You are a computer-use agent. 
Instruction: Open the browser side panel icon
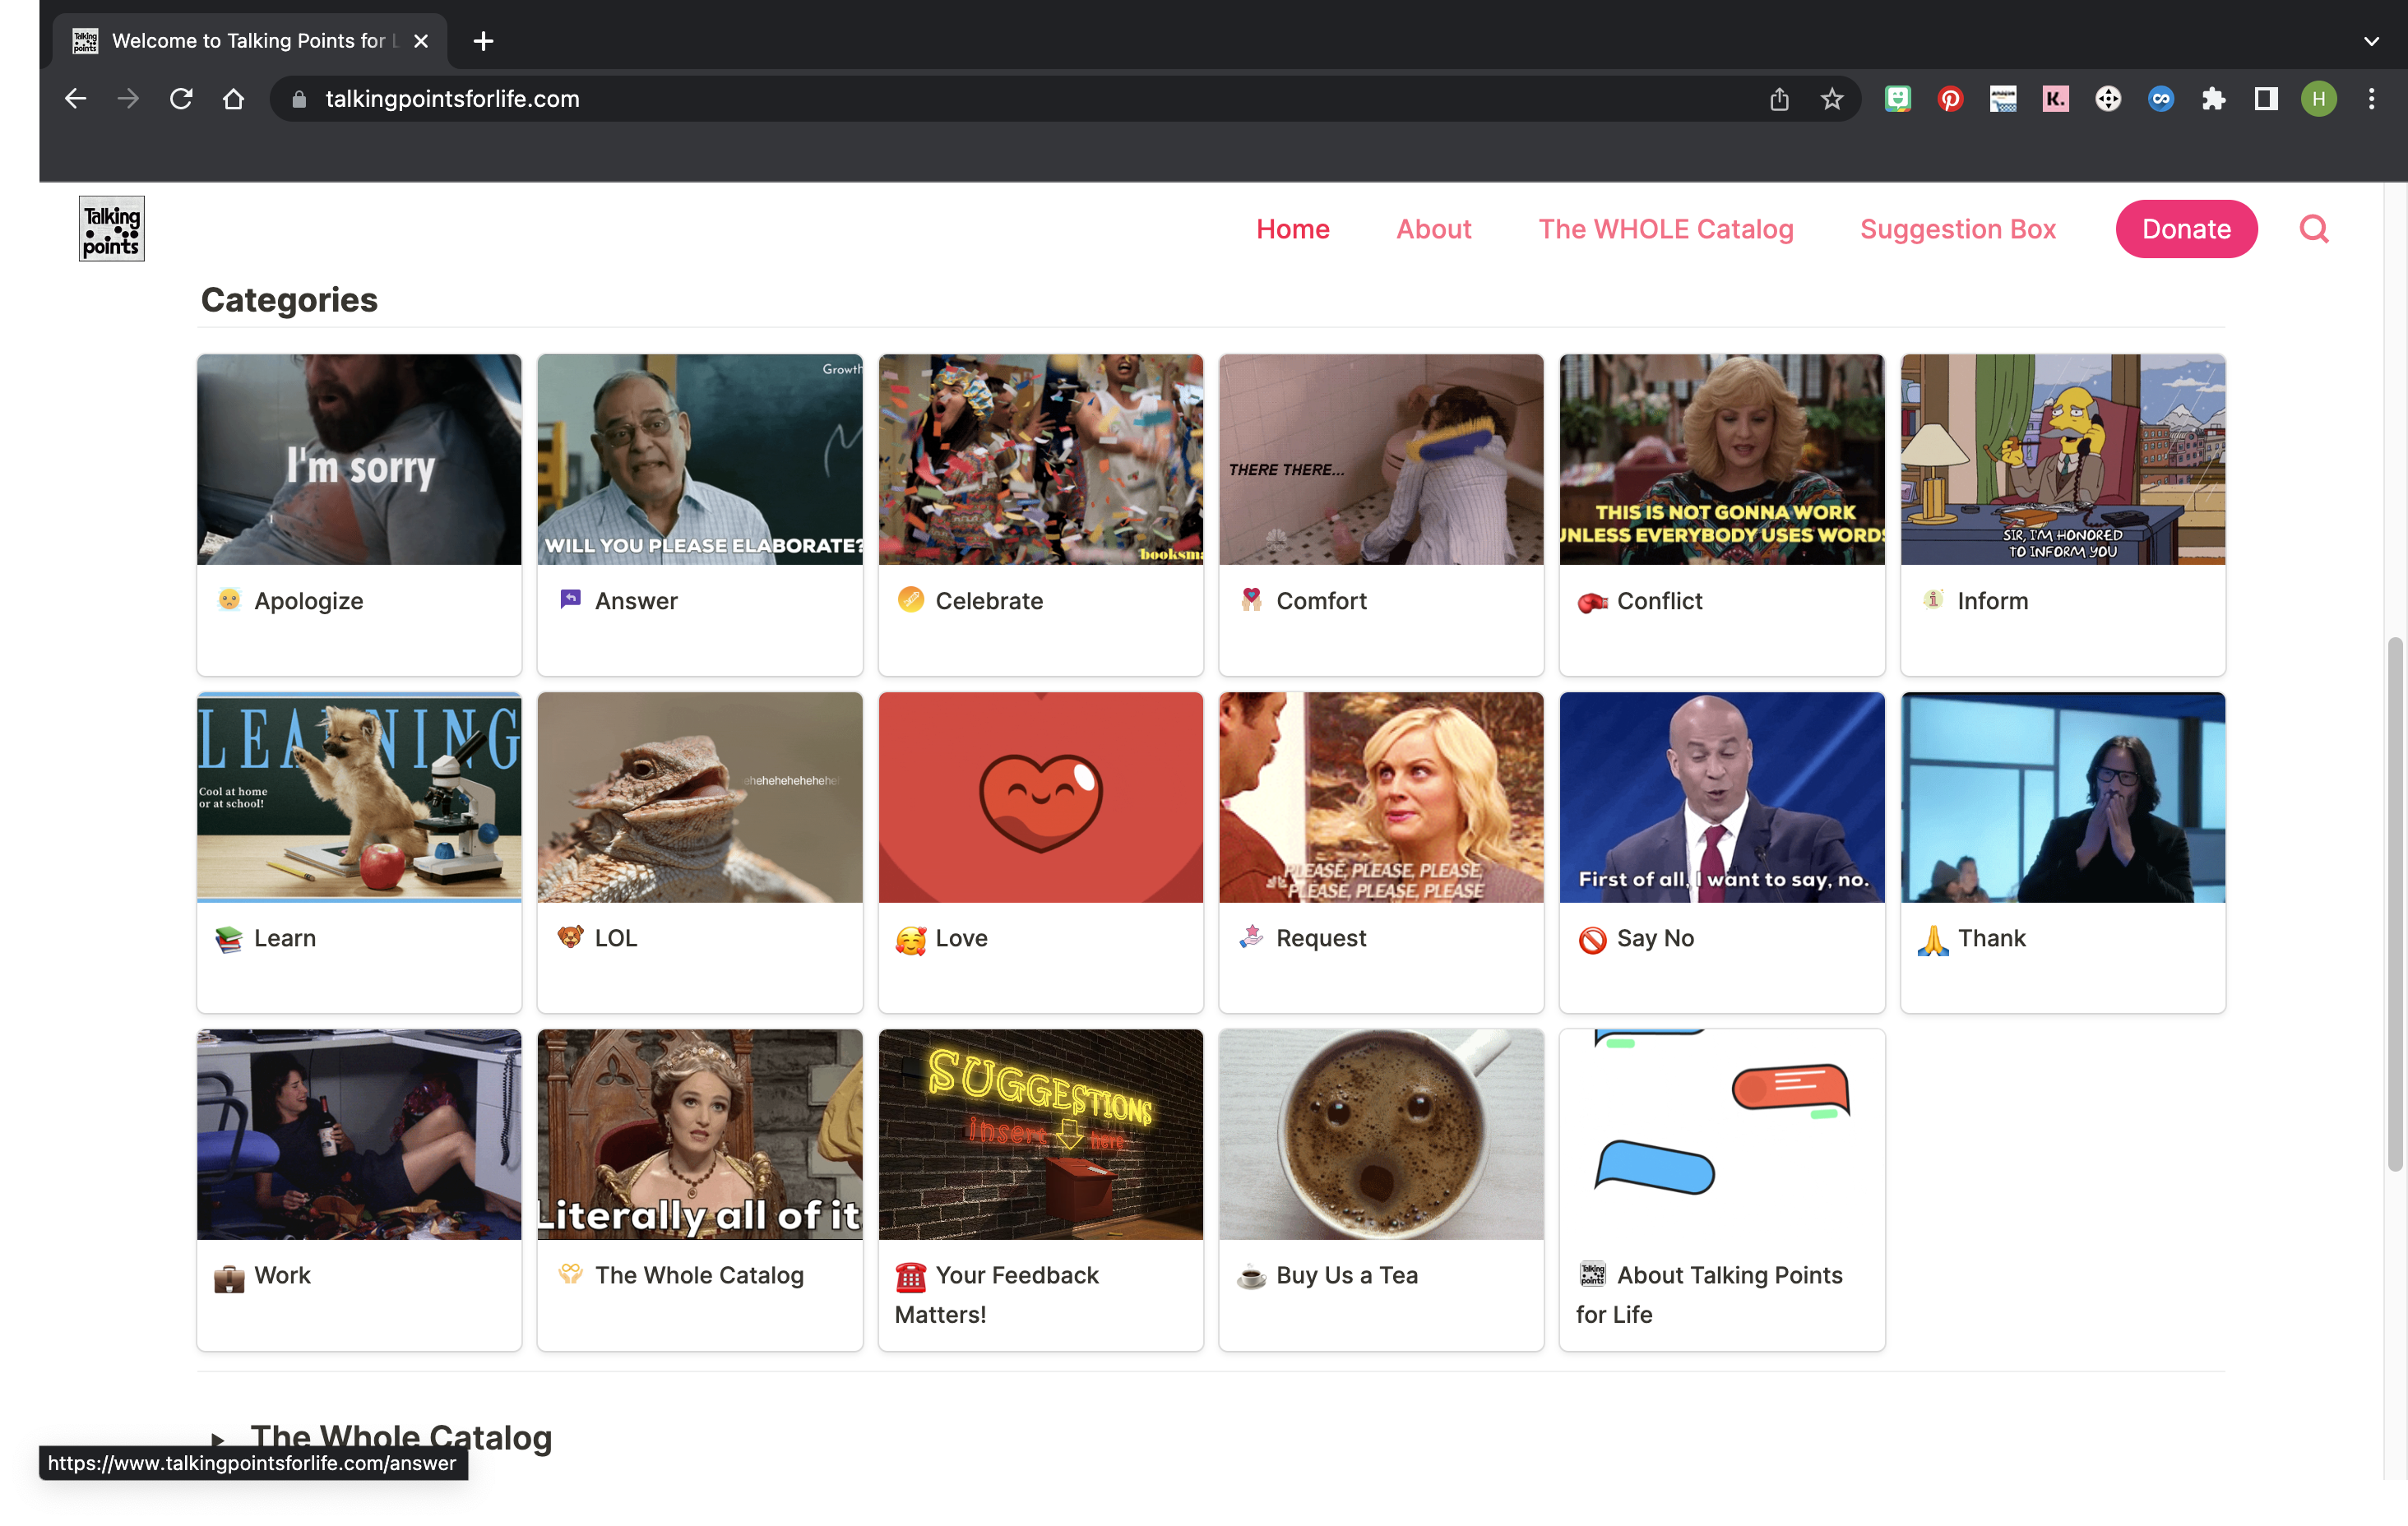pos(2265,99)
